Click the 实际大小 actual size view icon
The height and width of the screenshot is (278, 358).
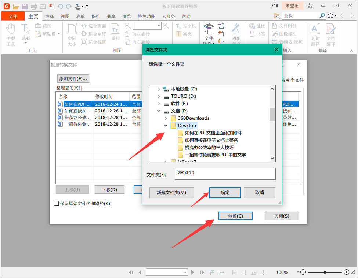(71, 33)
